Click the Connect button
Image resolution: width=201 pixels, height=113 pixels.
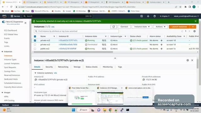(x=124, y=27)
